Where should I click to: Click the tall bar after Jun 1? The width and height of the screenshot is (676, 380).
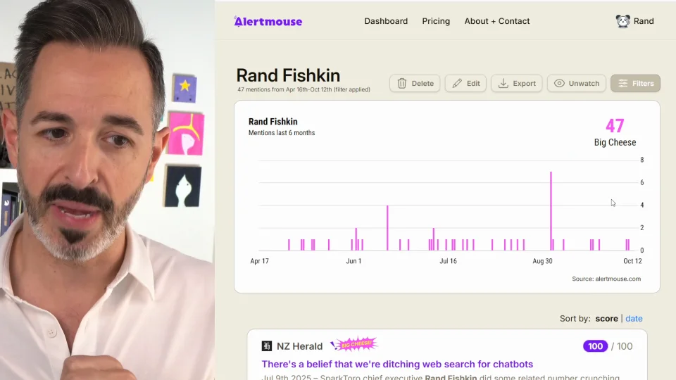tap(387, 228)
